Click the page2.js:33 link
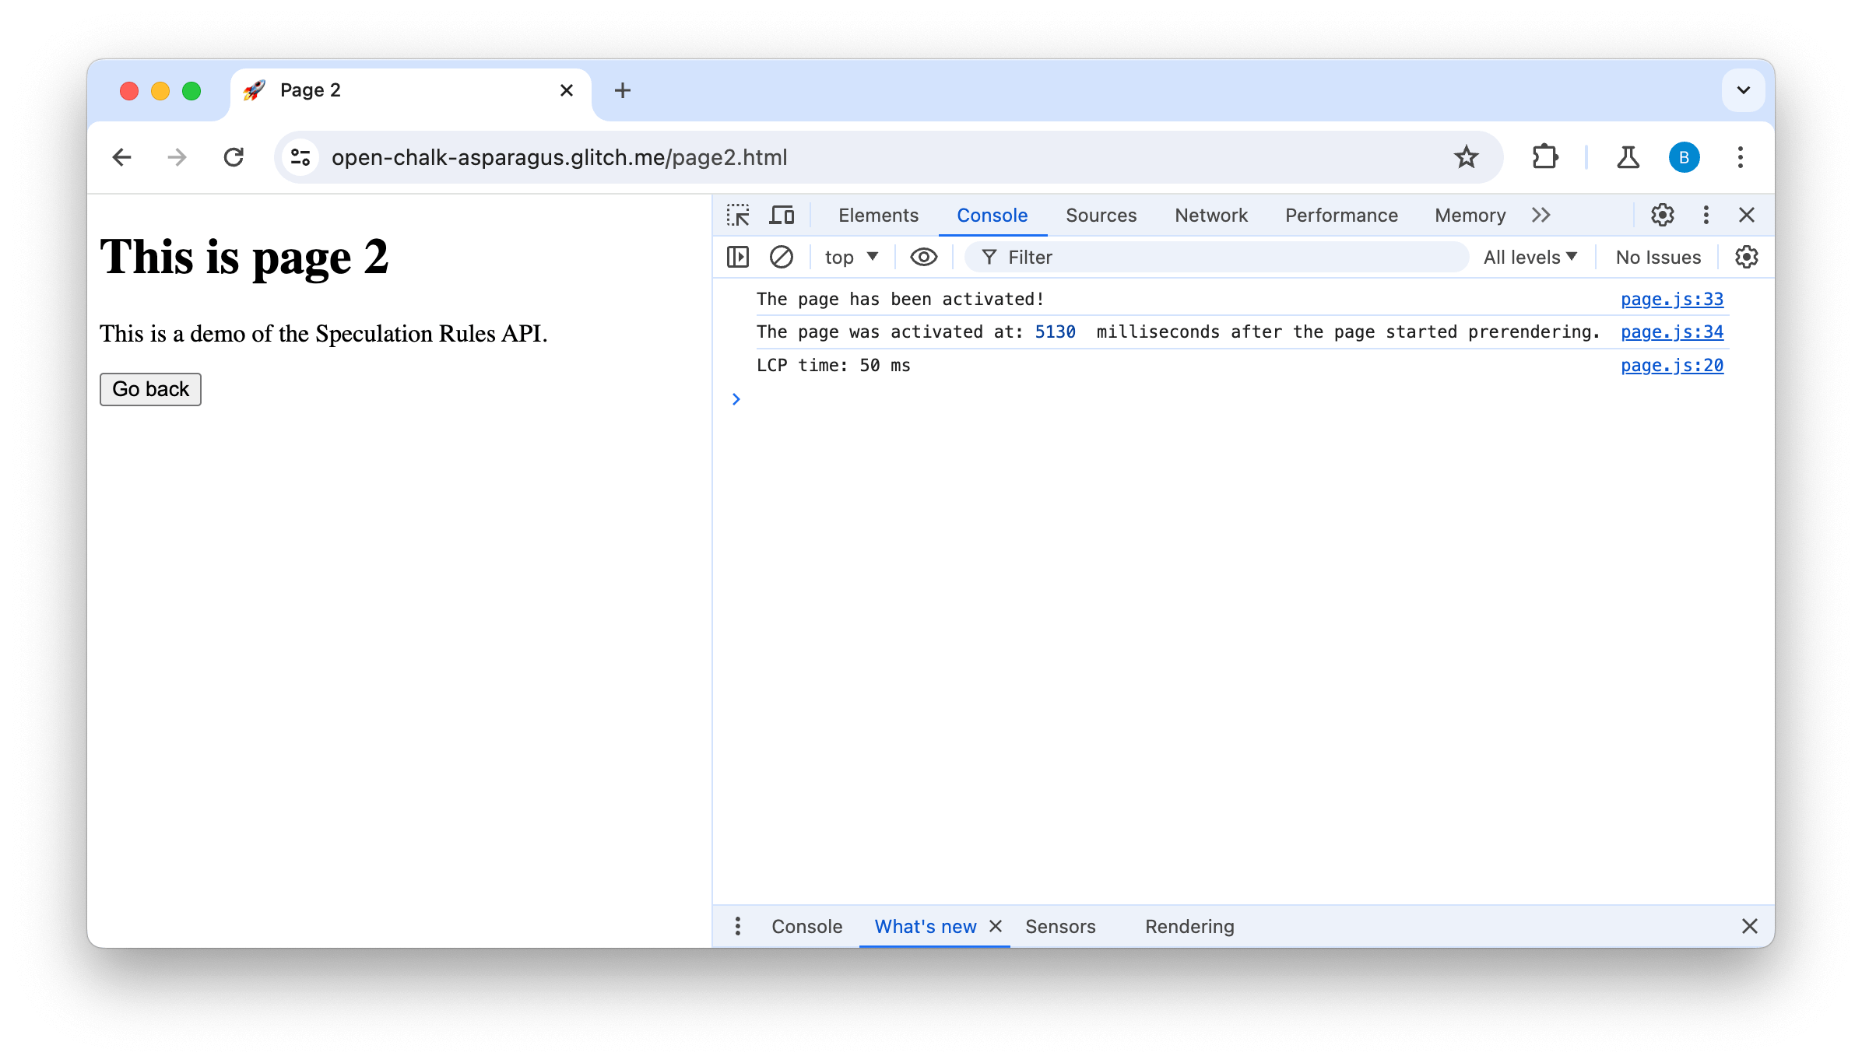Image resolution: width=1862 pixels, height=1063 pixels. pyautogui.click(x=1673, y=300)
